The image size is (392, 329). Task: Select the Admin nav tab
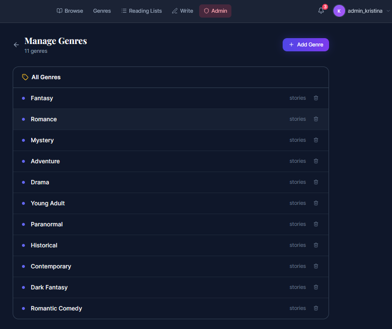coord(215,11)
